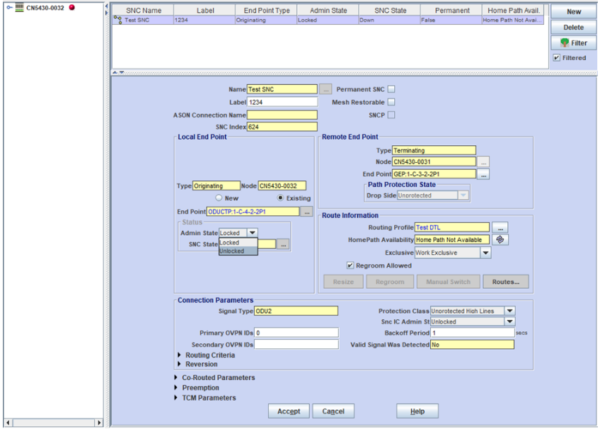Click the HomePath Availability refresh icon
This screenshot has height=429, width=600.
click(x=500, y=239)
